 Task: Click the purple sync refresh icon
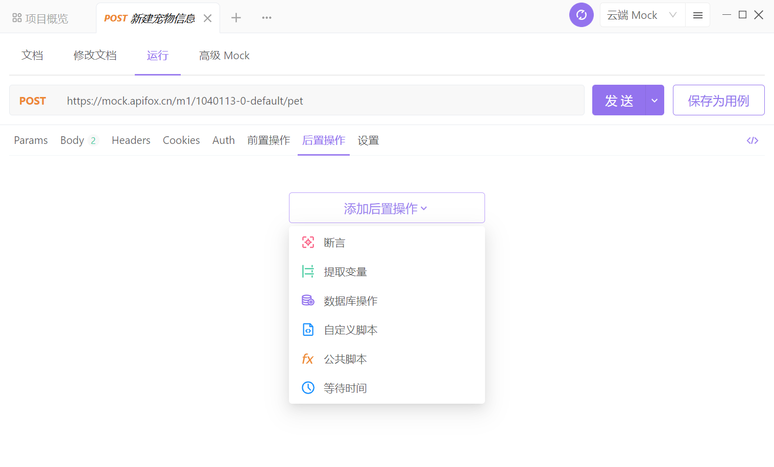pyautogui.click(x=581, y=15)
